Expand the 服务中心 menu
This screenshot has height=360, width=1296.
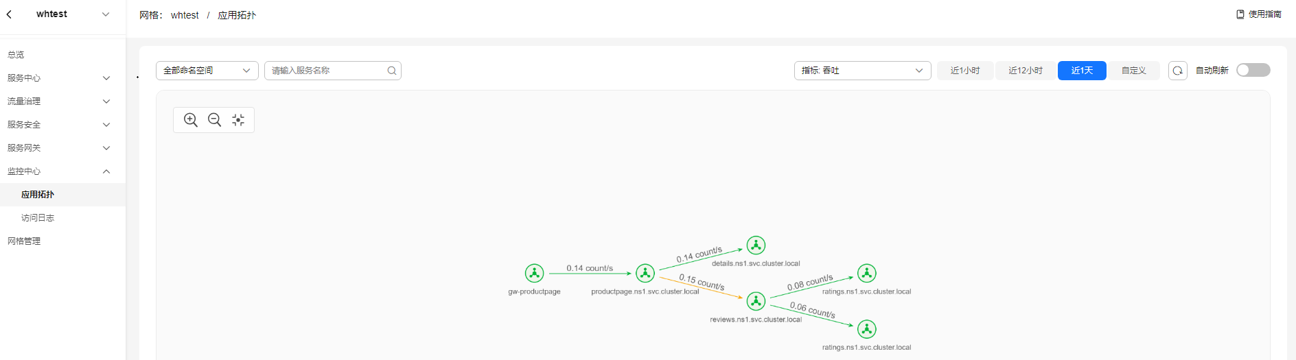point(62,78)
